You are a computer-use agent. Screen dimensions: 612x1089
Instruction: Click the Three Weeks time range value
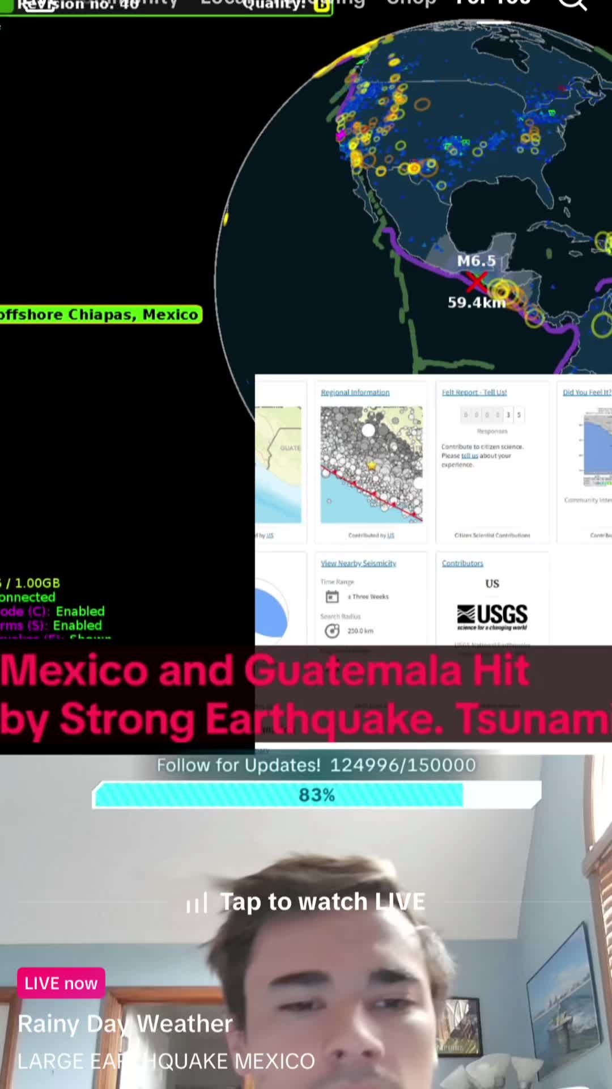coord(368,597)
